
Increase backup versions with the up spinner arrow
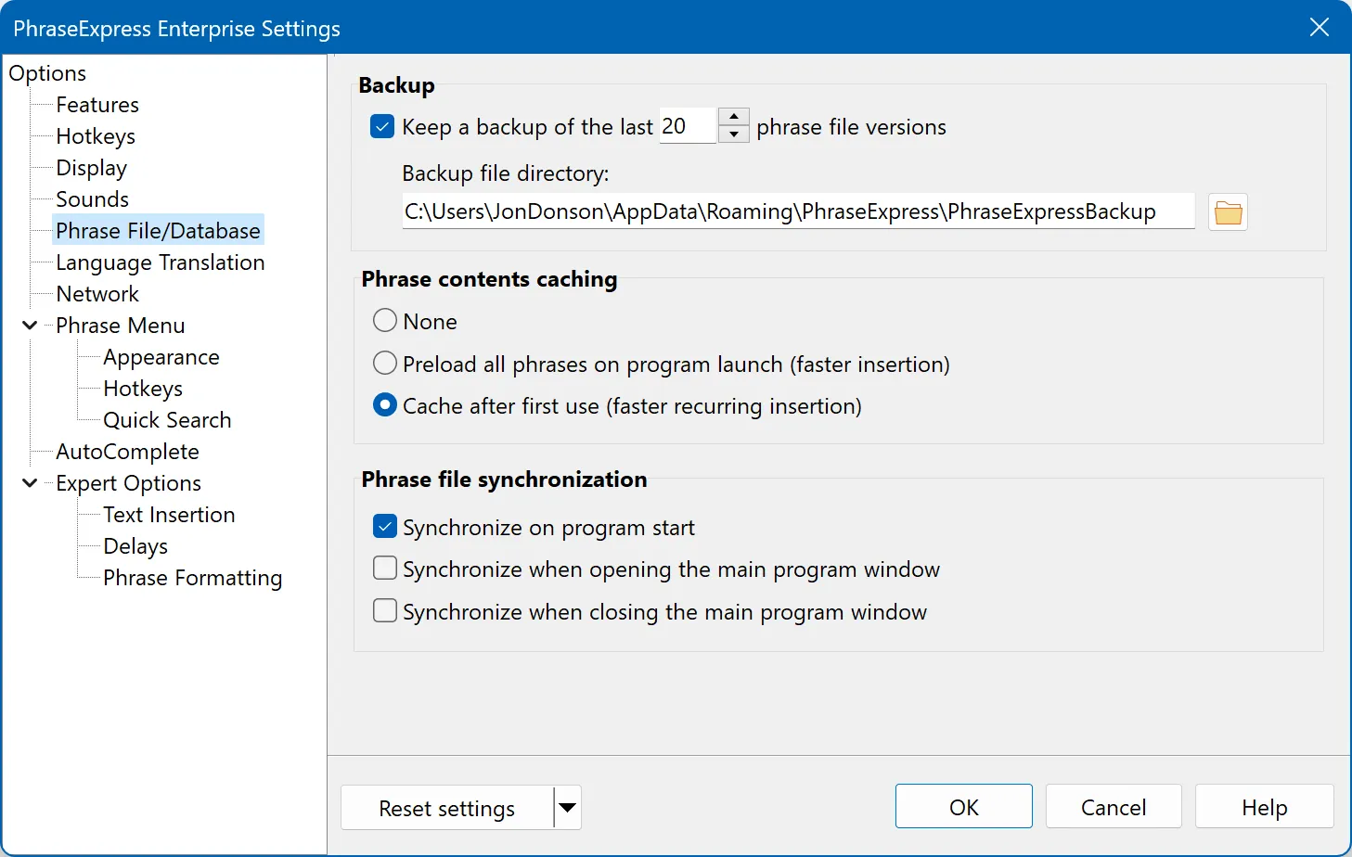[x=733, y=117]
